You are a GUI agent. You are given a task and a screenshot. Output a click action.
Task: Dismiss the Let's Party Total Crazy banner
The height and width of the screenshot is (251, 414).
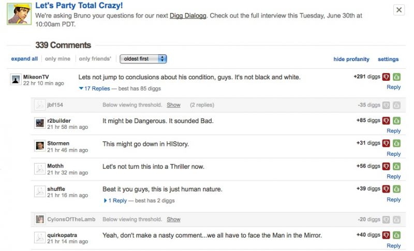click(399, 10)
